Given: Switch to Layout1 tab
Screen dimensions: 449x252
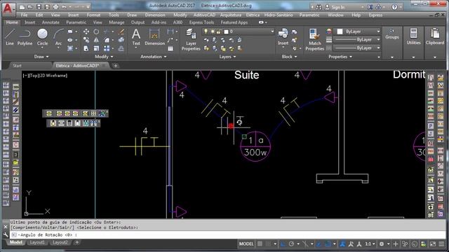Looking at the screenshot, I should coord(37,243).
